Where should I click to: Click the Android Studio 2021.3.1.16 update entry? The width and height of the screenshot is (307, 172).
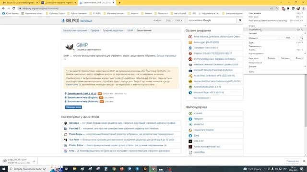[207, 87]
